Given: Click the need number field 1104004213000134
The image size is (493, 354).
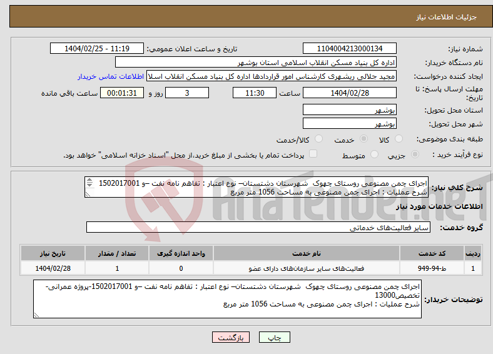Looking at the screenshot, I should pyautogui.click(x=349, y=48).
